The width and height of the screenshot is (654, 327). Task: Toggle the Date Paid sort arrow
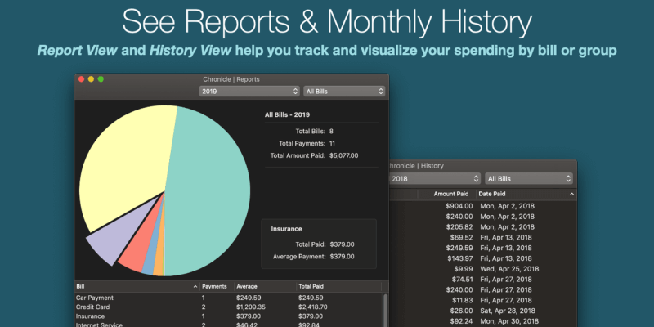pyautogui.click(x=571, y=194)
